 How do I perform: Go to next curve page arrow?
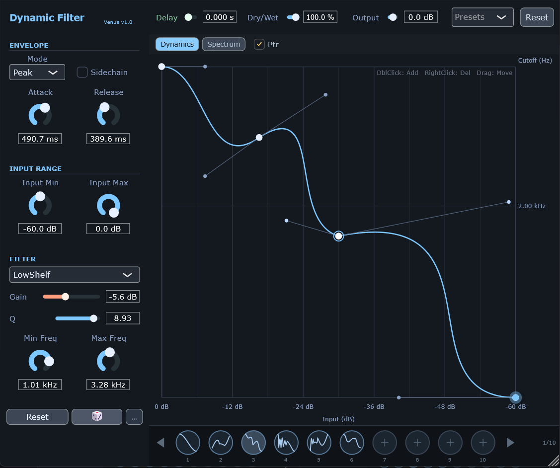(510, 443)
